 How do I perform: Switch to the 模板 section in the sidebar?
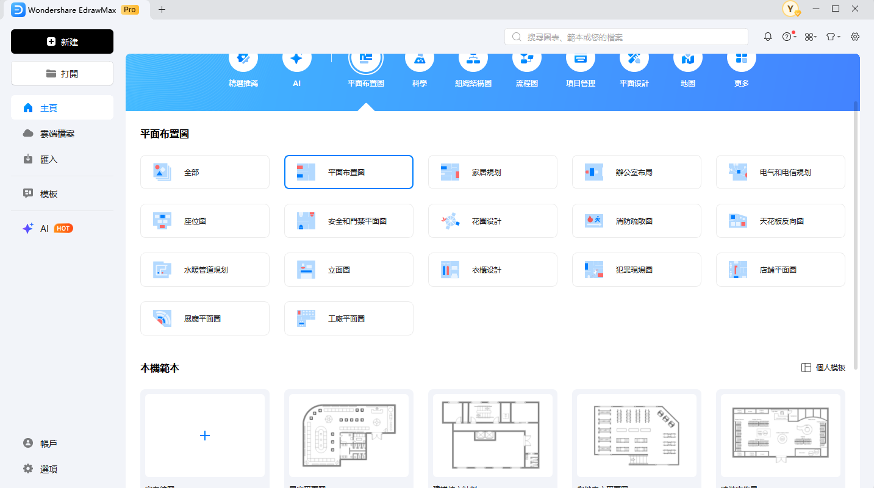pos(62,193)
